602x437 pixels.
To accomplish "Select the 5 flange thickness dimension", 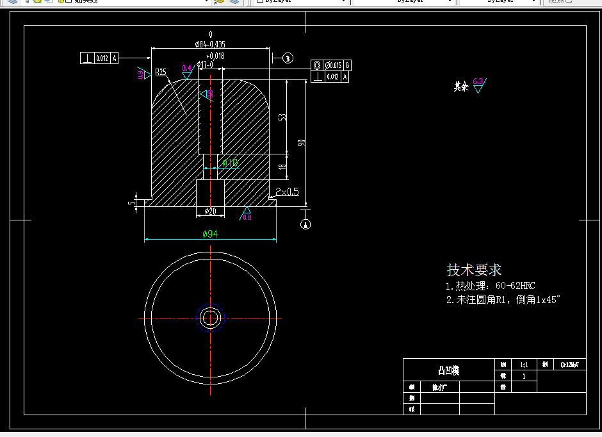I will tap(131, 202).
